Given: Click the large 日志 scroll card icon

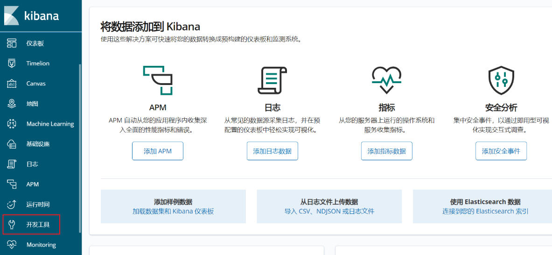Looking at the screenshot, I should [x=272, y=80].
